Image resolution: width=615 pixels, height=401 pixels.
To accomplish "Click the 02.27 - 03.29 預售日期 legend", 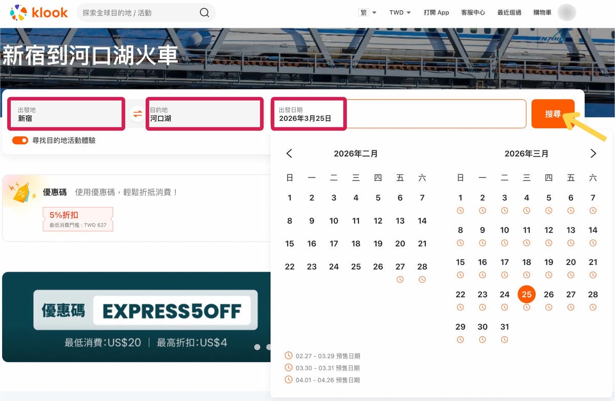I will click(x=322, y=355).
